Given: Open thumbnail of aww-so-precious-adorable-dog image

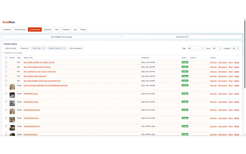Looking at the screenshot, I should pos(12,87).
